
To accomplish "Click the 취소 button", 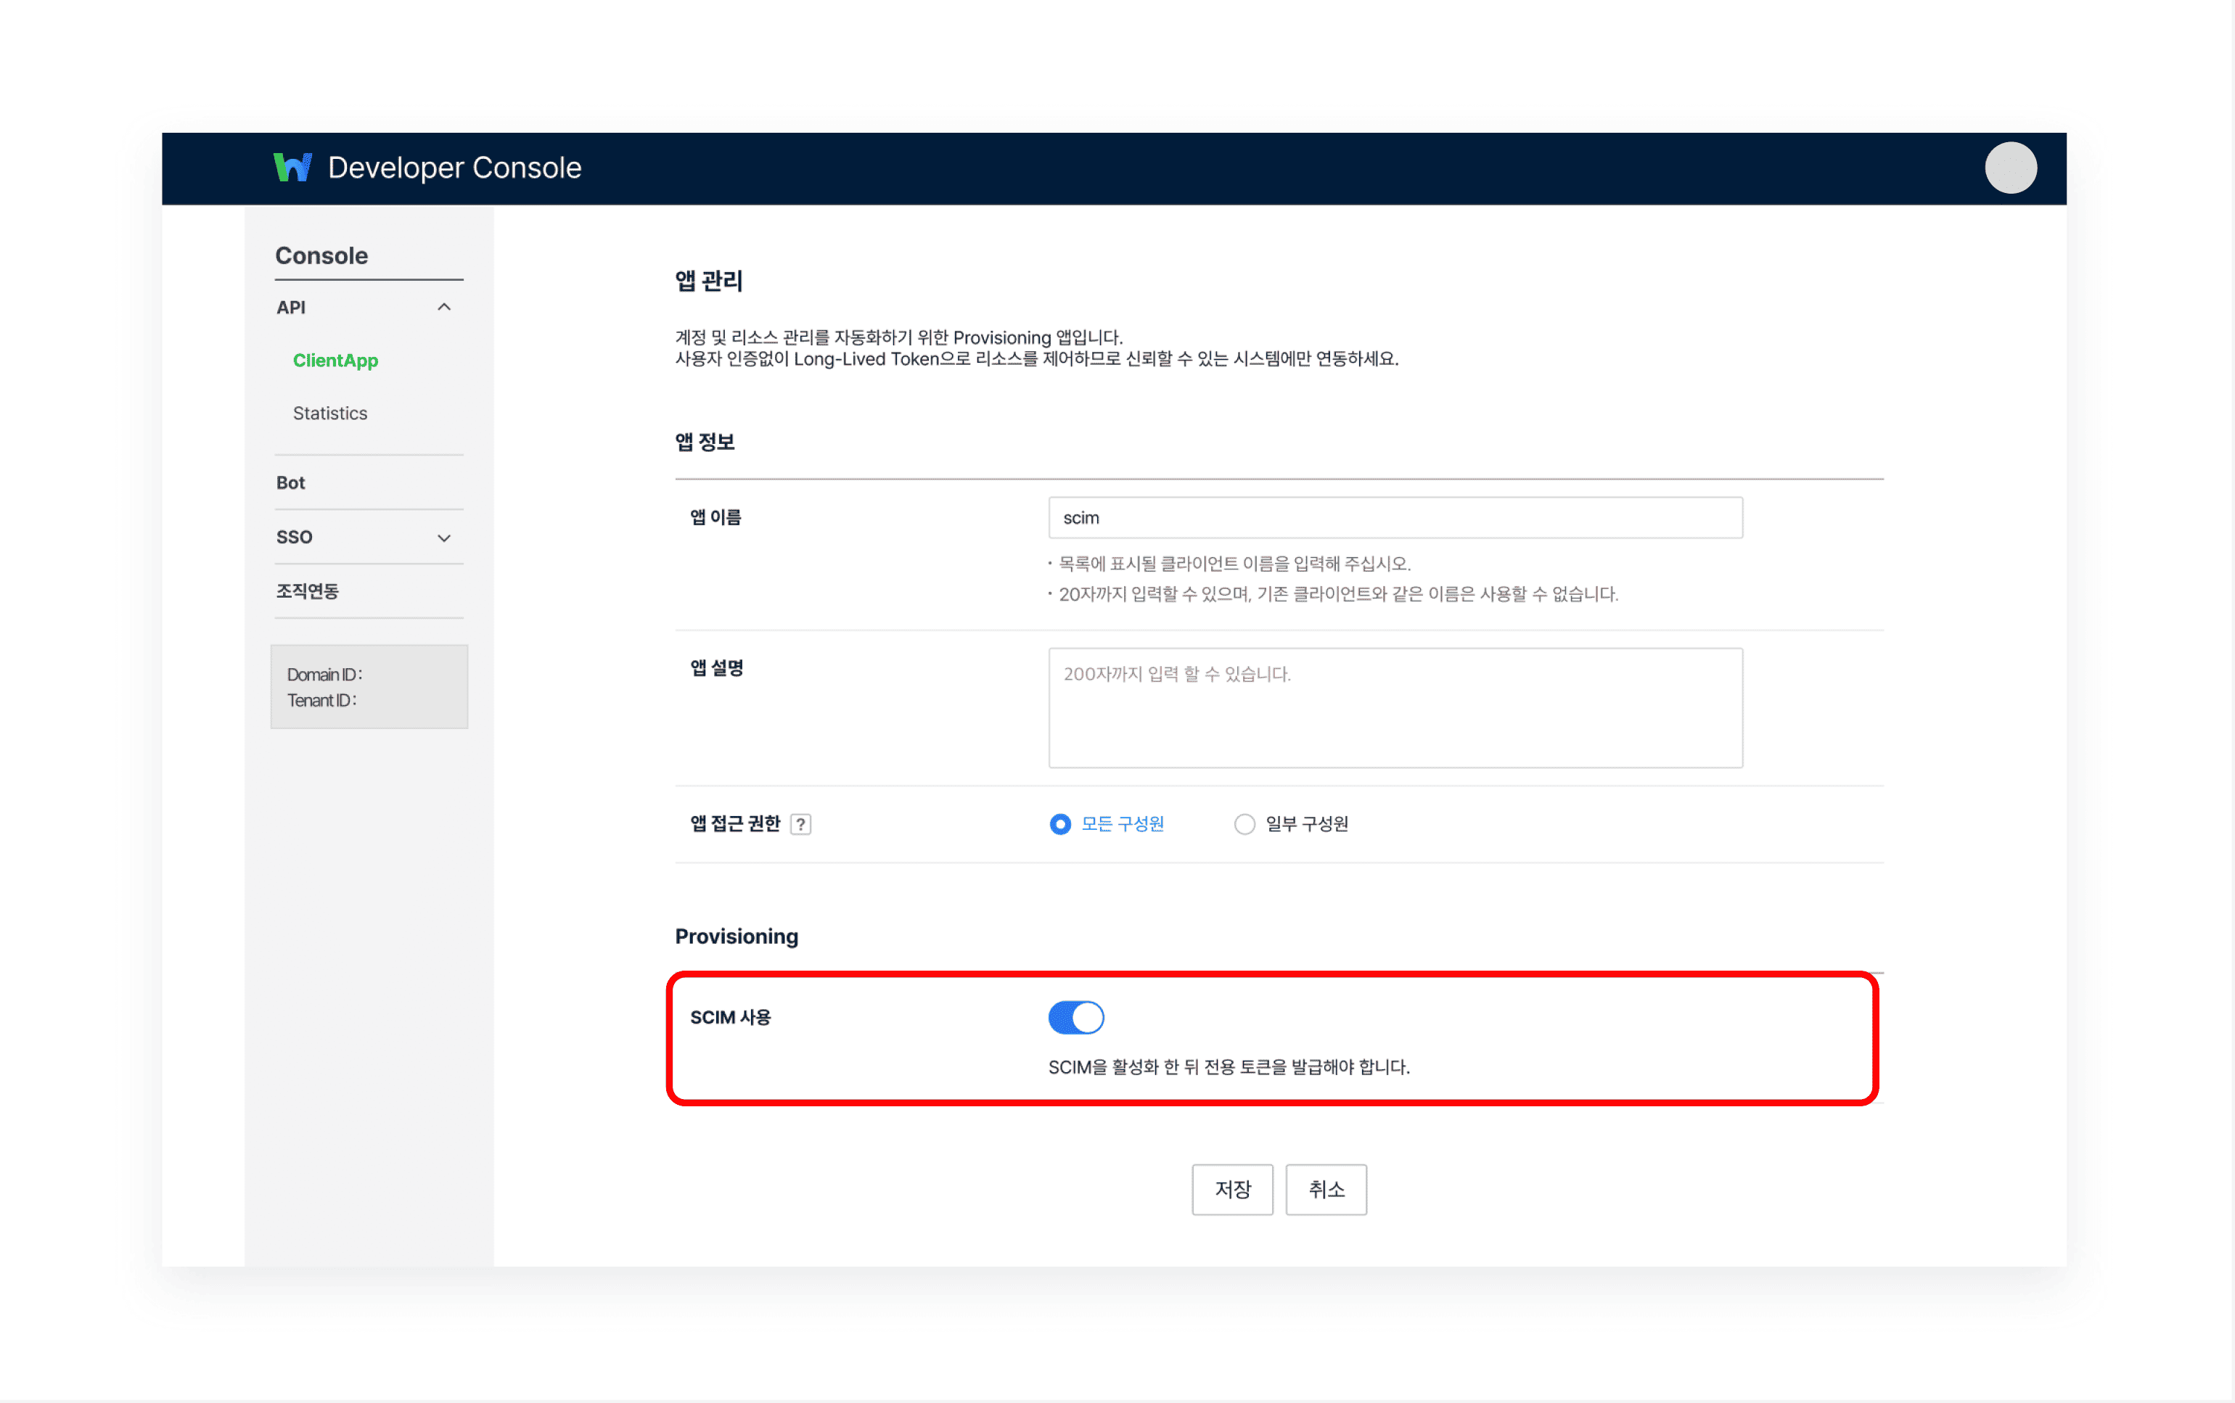I will 1326,1190.
